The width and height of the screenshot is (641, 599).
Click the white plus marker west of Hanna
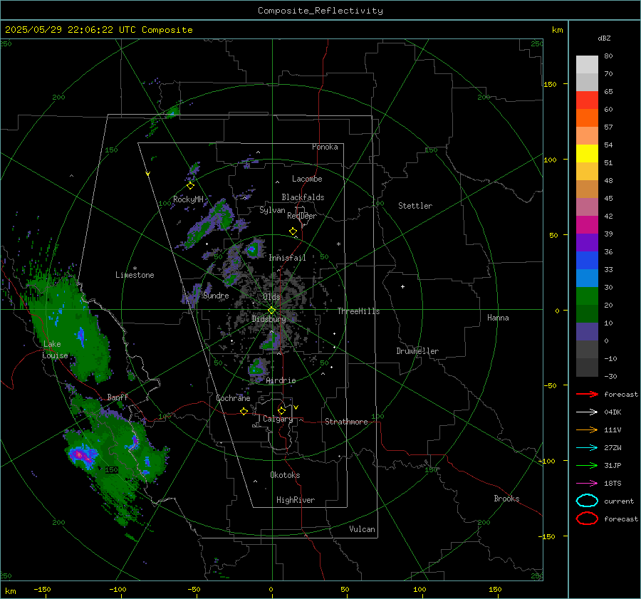402,286
